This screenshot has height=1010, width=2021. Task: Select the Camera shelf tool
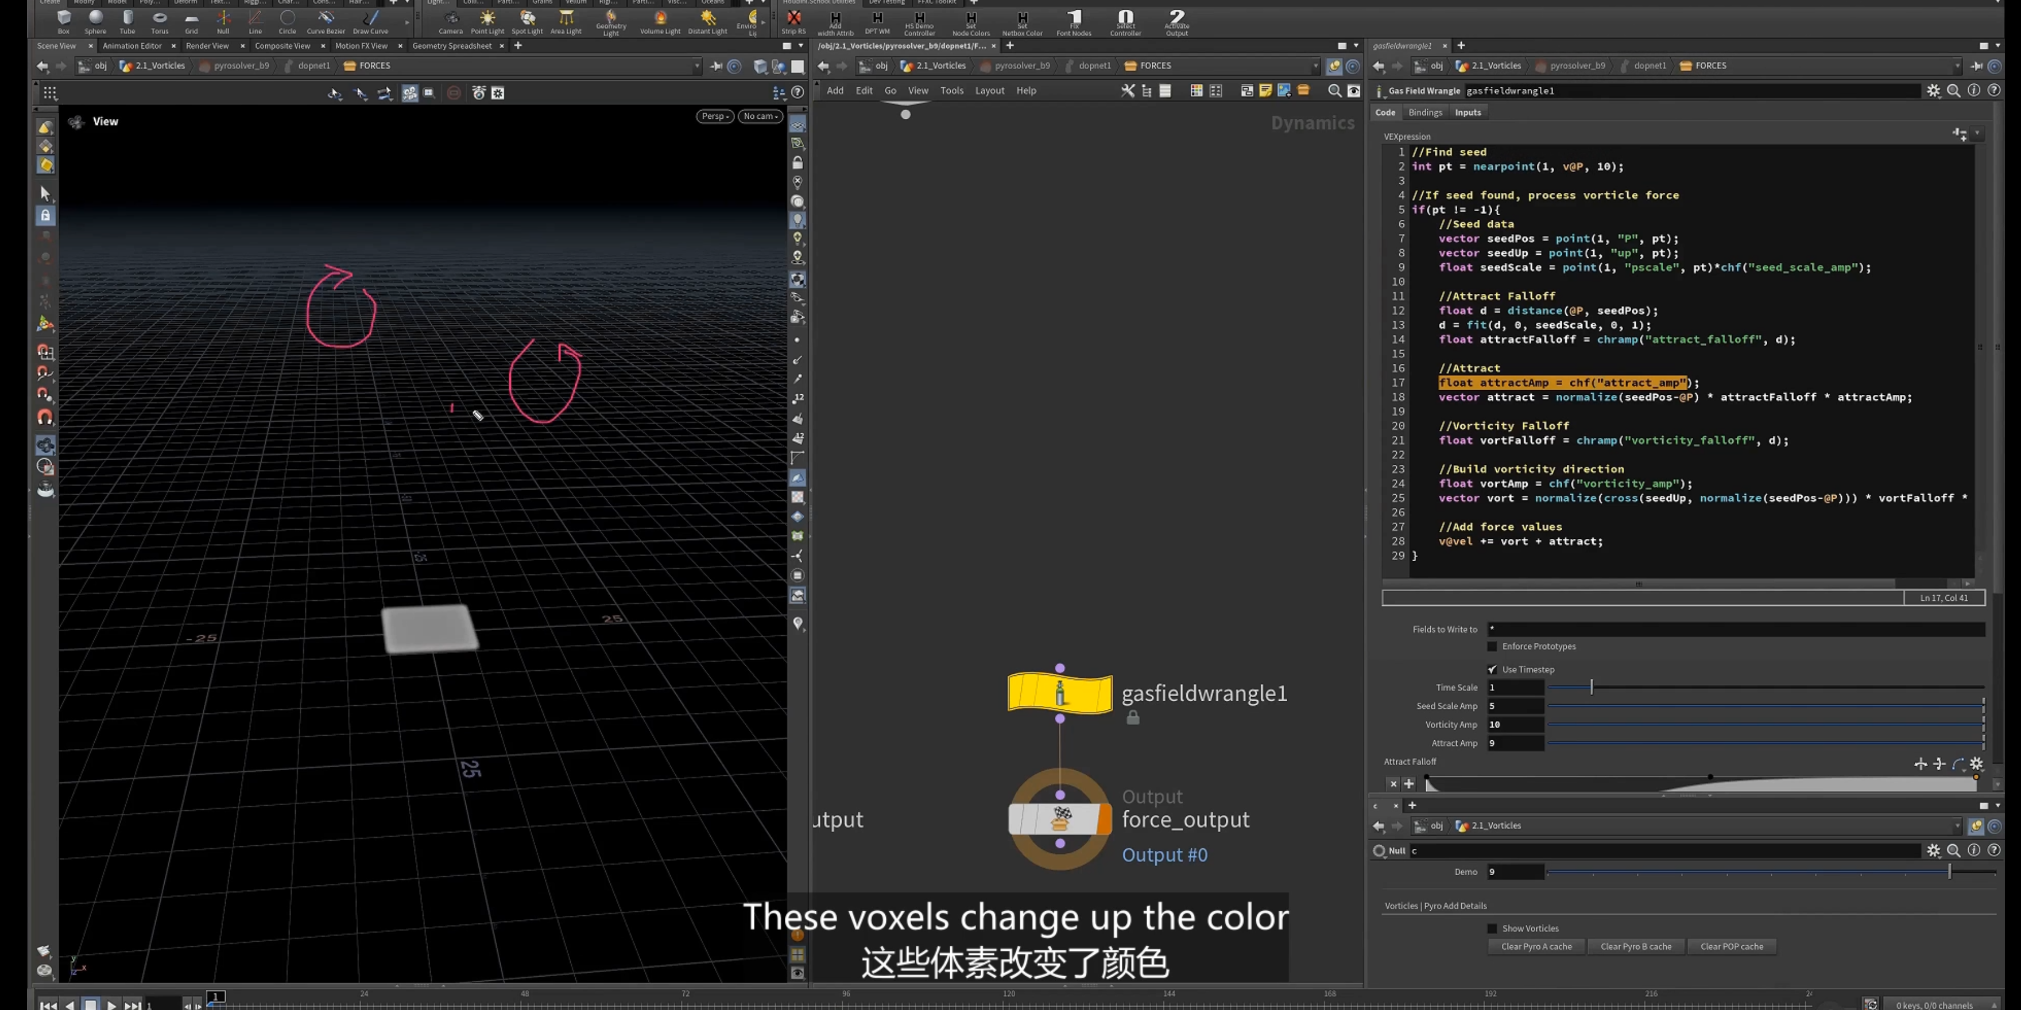[x=450, y=22]
